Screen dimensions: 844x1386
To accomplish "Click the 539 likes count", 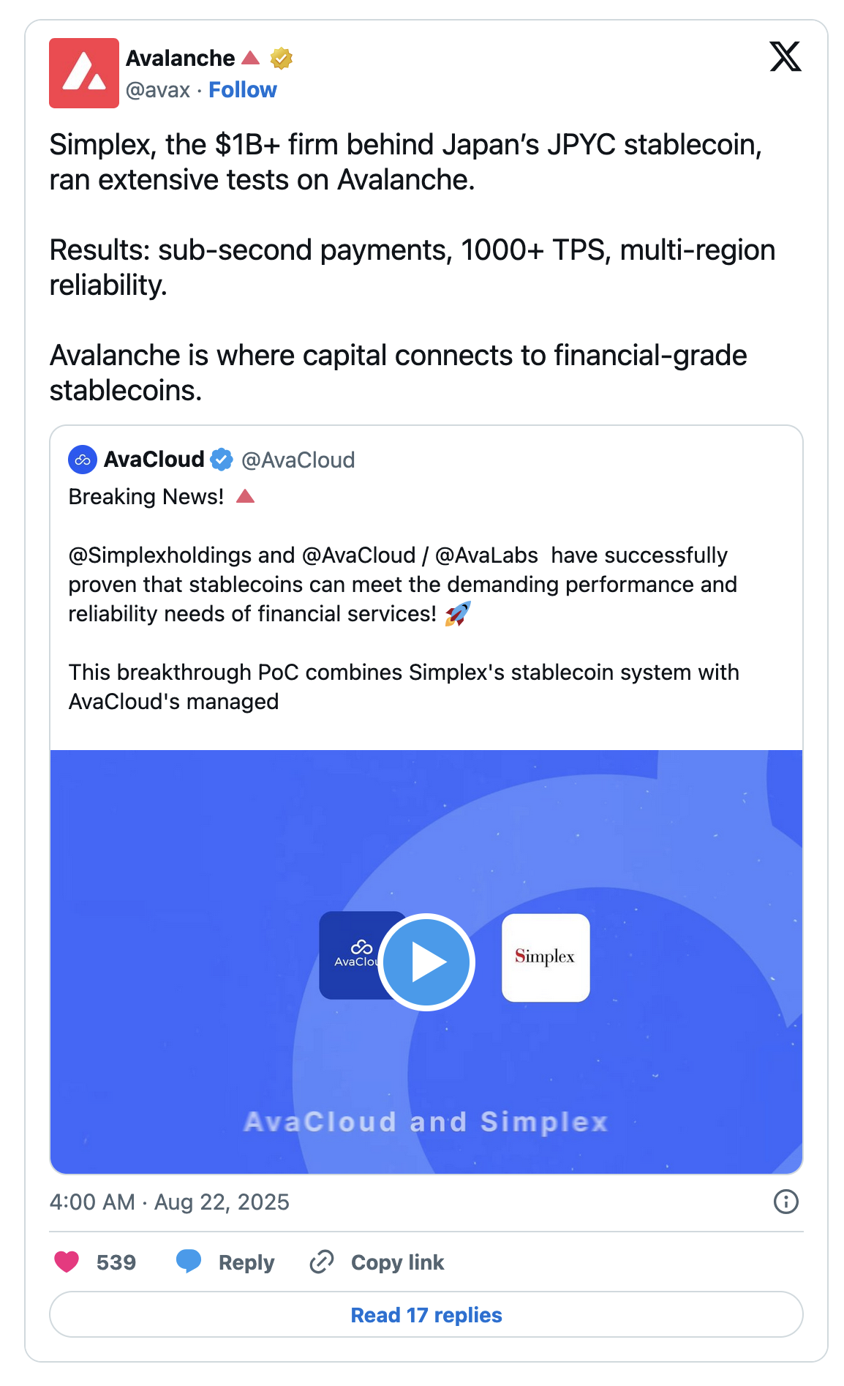I will click(x=116, y=1262).
